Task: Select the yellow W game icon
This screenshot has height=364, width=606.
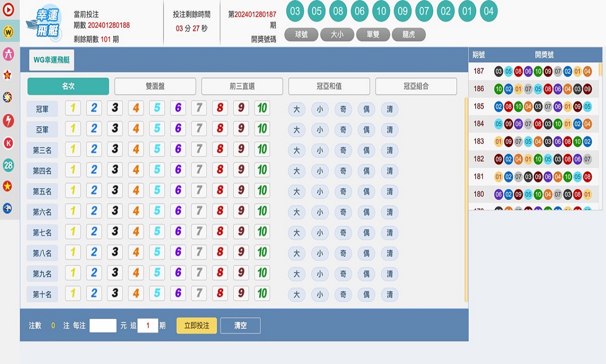Action: click(8, 32)
